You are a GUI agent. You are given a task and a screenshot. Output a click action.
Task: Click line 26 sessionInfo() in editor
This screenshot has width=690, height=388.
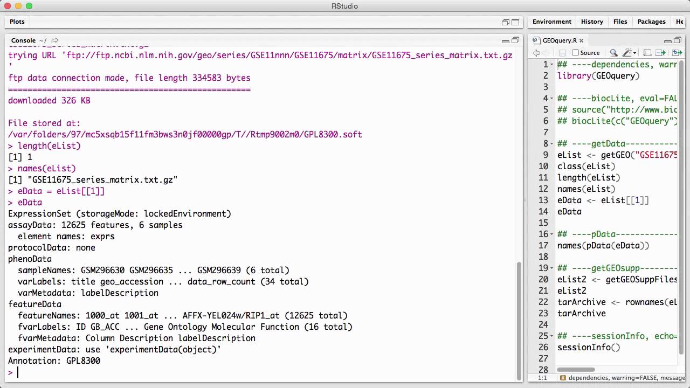pos(589,348)
